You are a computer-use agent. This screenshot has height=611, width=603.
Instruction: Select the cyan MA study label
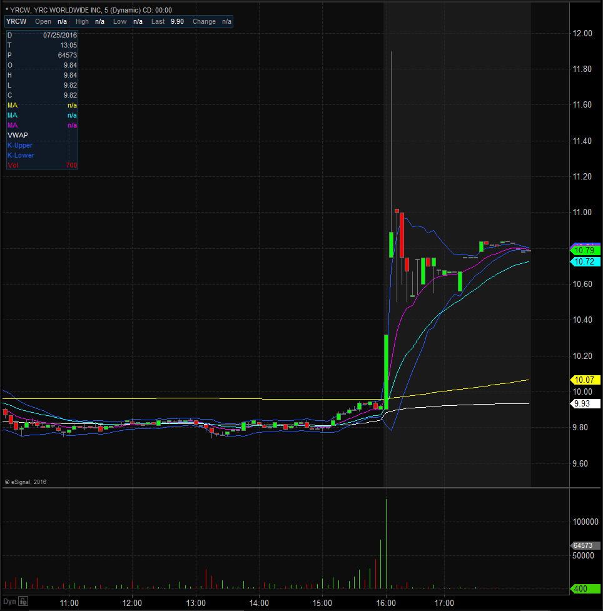[13, 115]
